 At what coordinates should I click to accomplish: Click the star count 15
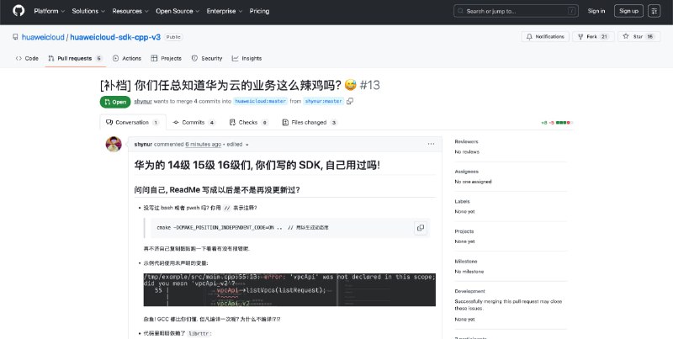[650, 36]
